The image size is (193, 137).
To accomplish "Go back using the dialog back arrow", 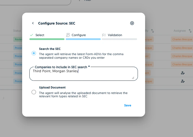I will pos(33,23).
